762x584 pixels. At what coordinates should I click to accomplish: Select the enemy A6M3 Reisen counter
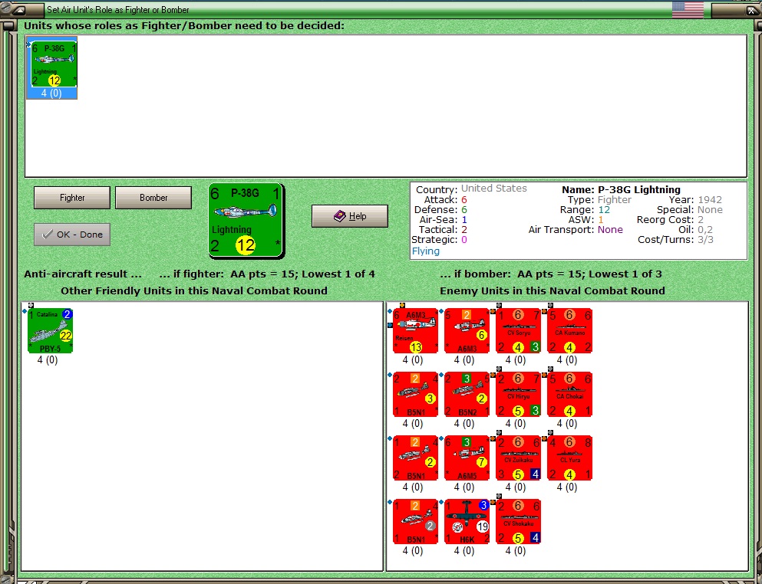tap(415, 330)
